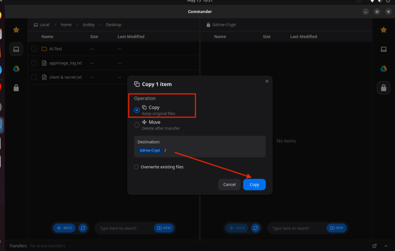Sort right pane by Size column
This screenshot has width=395, height=251.
point(267,37)
